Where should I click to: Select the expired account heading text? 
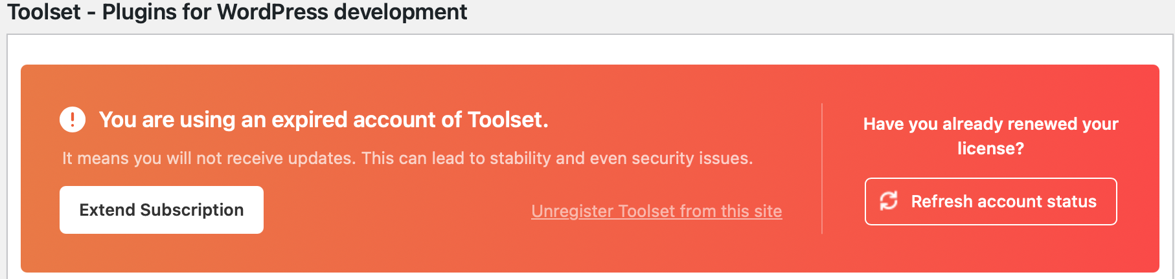click(324, 119)
